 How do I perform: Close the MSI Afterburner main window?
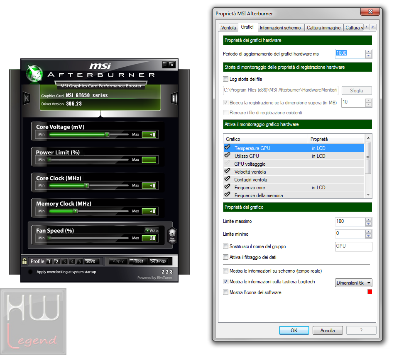172,65
